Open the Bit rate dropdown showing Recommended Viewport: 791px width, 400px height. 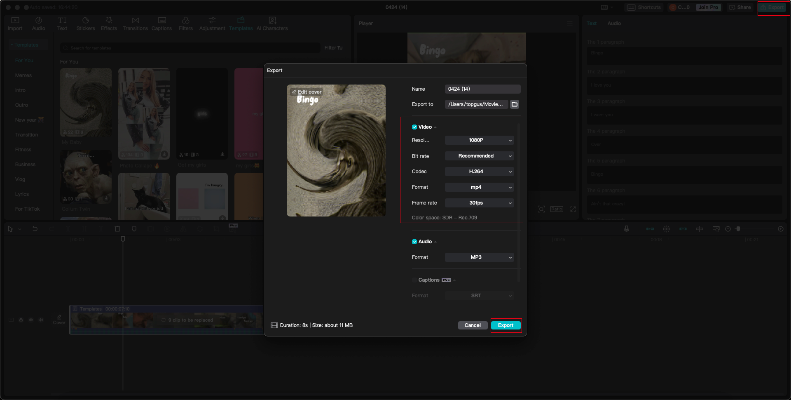tap(480, 156)
